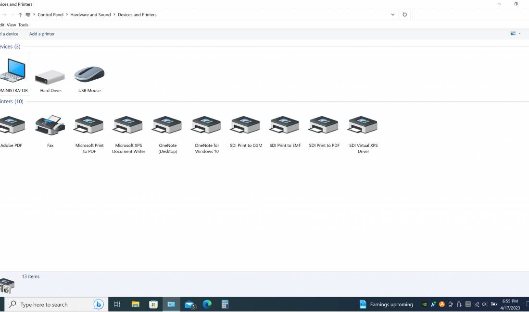Open the Microsoft Print to PDF printer
The height and width of the screenshot is (312, 529).
tap(88, 125)
